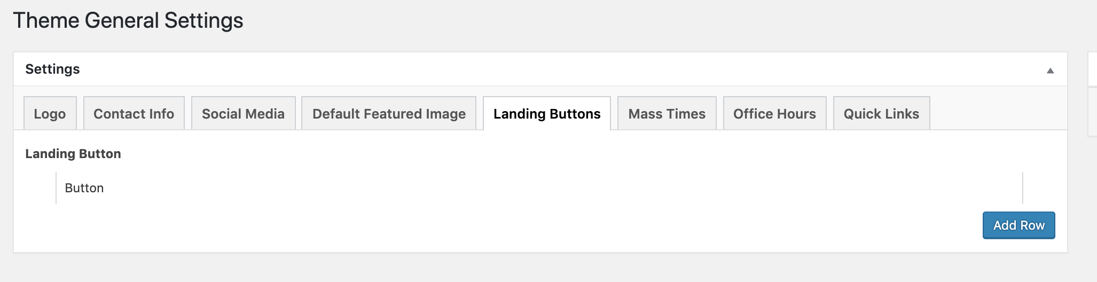This screenshot has height=282, width=1097.
Task: Click the partially visible side panel header
Action: tap(1093, 69)
